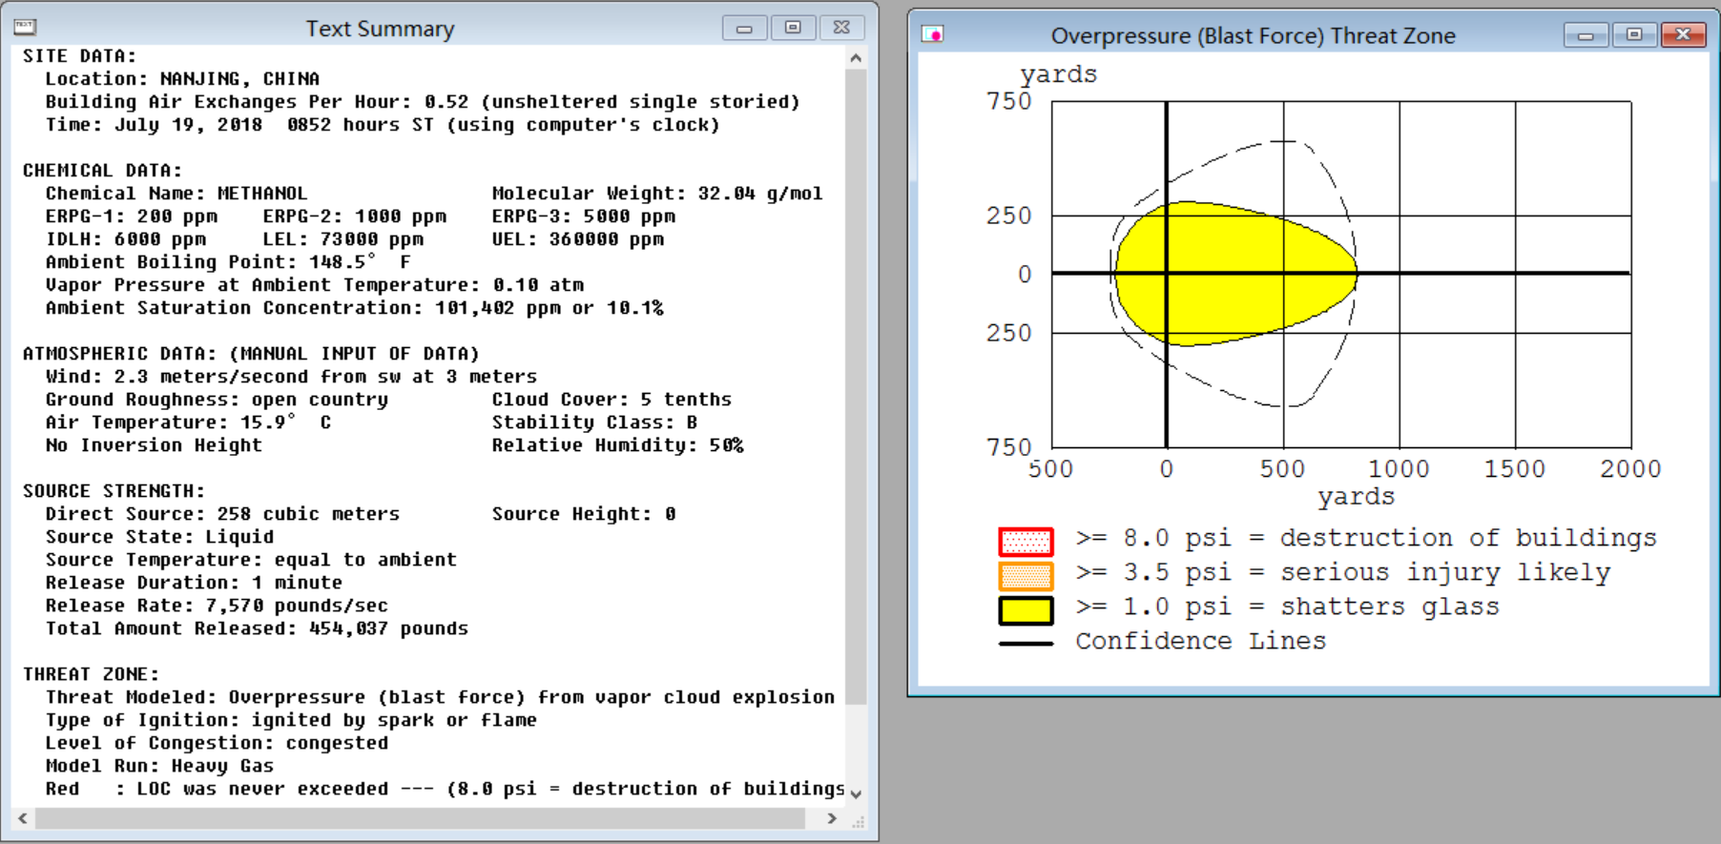Click the 'Wind: 2.3 meters/second' line
Viewport: 1721px width, 844px height.
[291, 377]
